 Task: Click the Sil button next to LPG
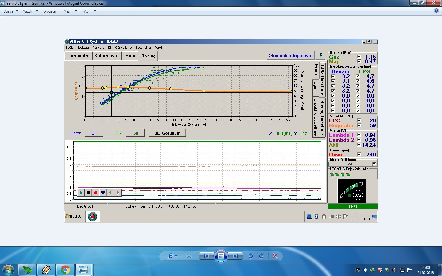pos(135,133)
